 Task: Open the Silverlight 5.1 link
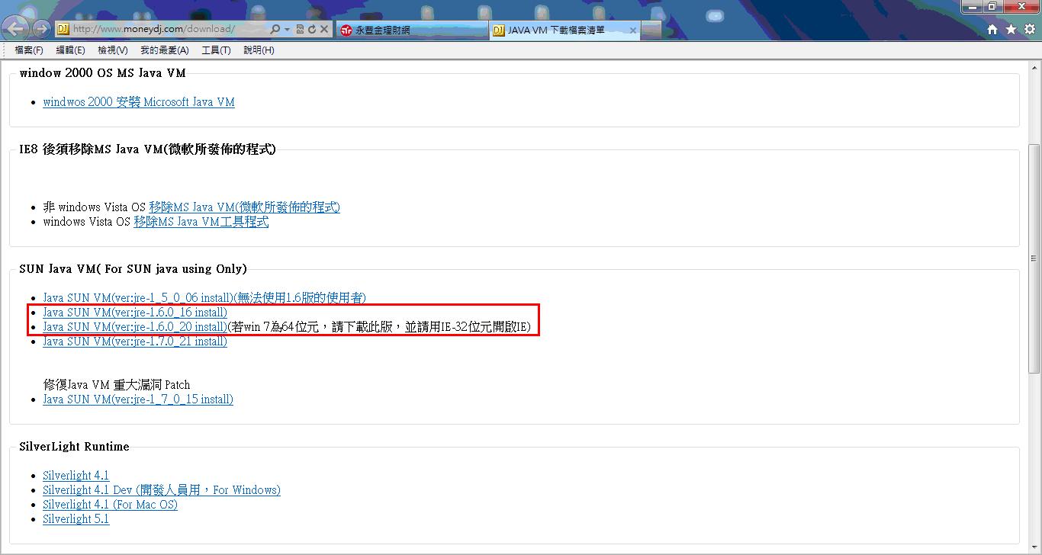(x=76, y=519)
